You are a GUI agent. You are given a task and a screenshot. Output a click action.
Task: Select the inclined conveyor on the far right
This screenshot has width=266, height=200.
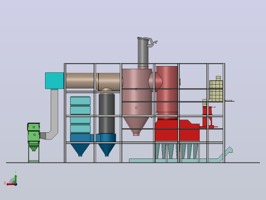point(226,154)
